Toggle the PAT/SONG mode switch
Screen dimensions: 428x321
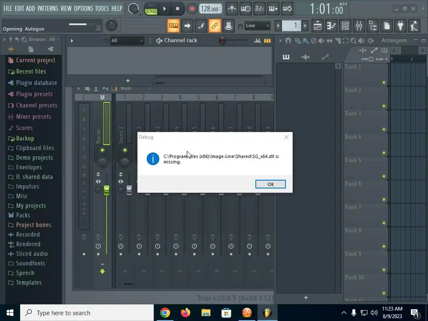151,9
